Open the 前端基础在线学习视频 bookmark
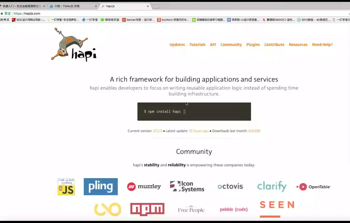This screenshot has height=223, width=350. pos(209,20)
